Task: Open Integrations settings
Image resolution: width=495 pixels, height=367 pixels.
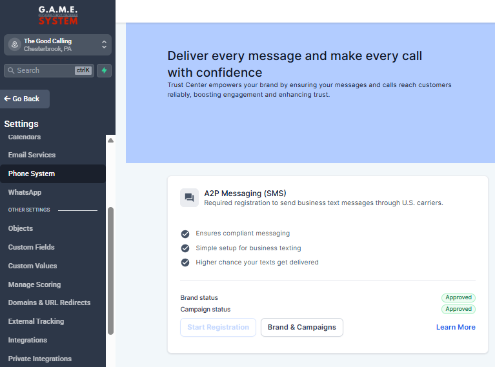Action: coord(28,340)
